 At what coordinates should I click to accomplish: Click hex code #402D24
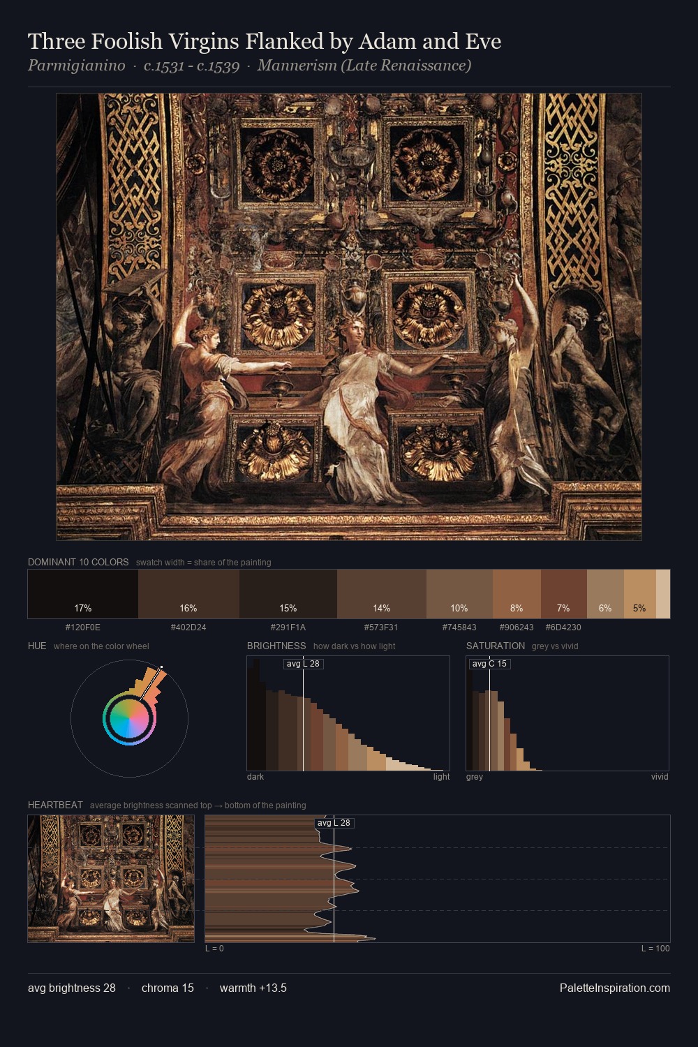(x=188, y=628)
